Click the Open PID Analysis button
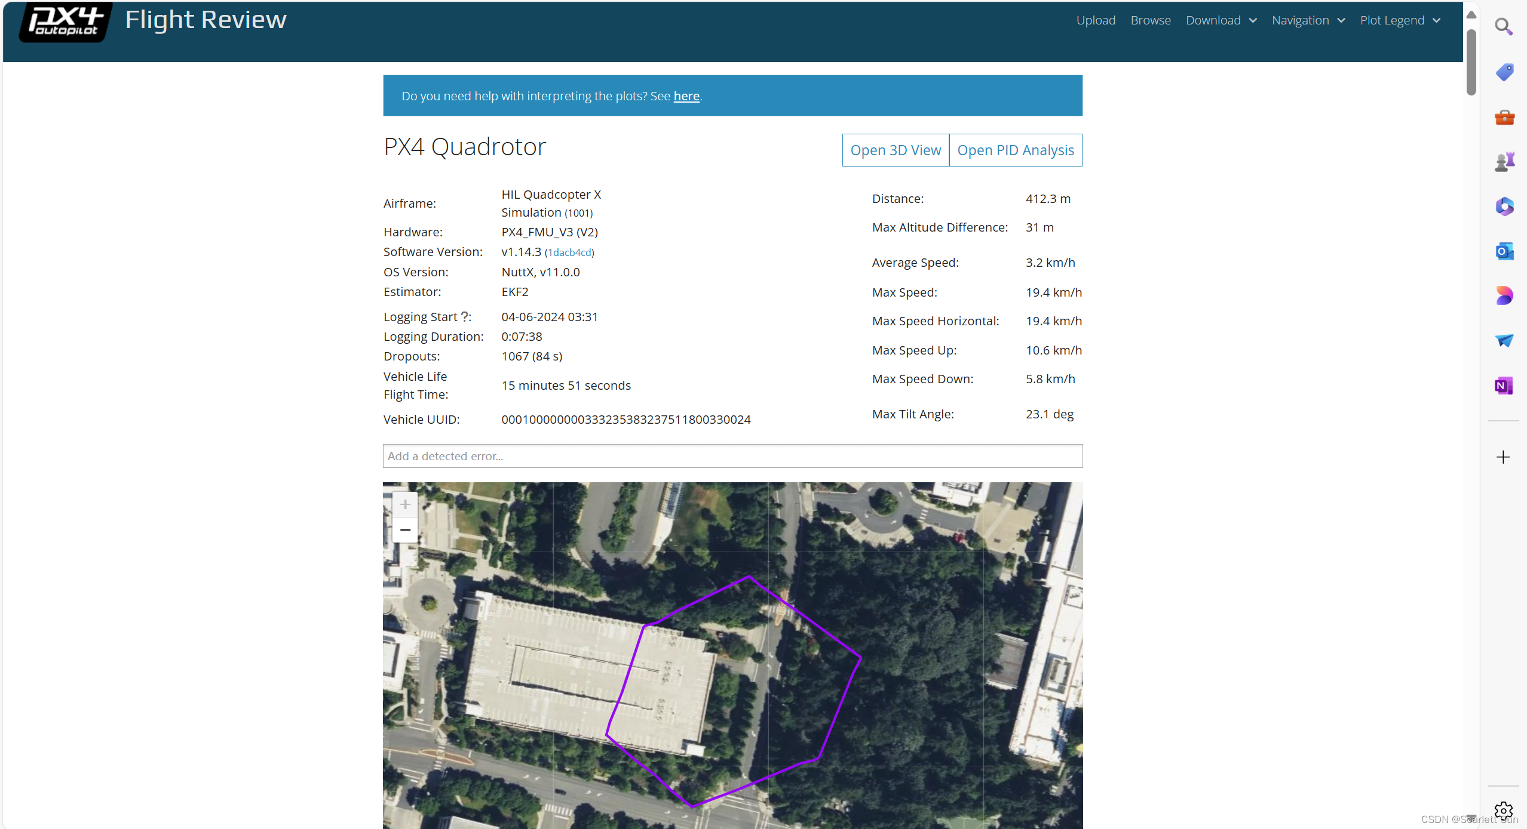 [1015, 150]
